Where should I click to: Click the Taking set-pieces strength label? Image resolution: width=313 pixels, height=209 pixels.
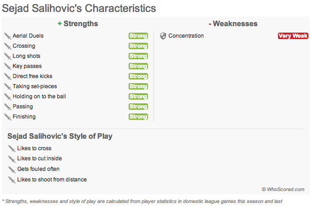point(35,86)
